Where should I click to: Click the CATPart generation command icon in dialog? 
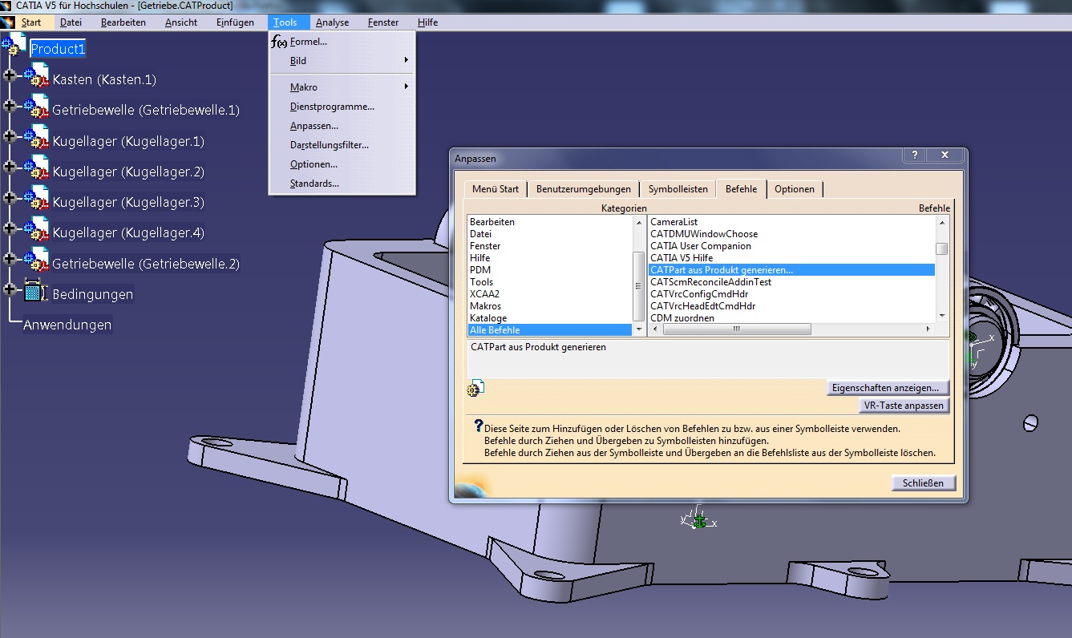475,389
